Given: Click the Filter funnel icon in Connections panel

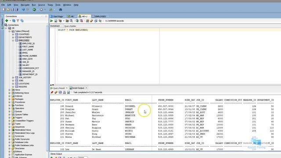Looking at the screenshot, I should [x=18, y=21].
